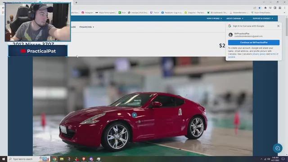Open the Financing dropdown
This screenshot has height=162, width=288.
point(87,27)
